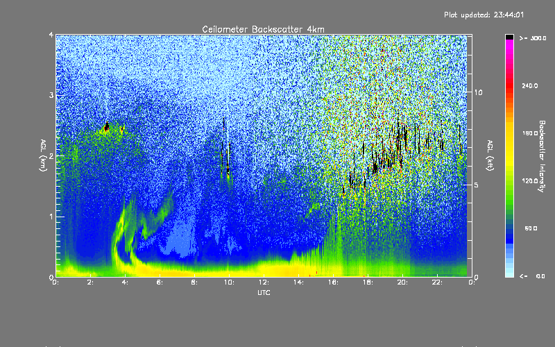Click the '240.0' colorbar value
Screen dimensions: 555x347
(530, 85)
